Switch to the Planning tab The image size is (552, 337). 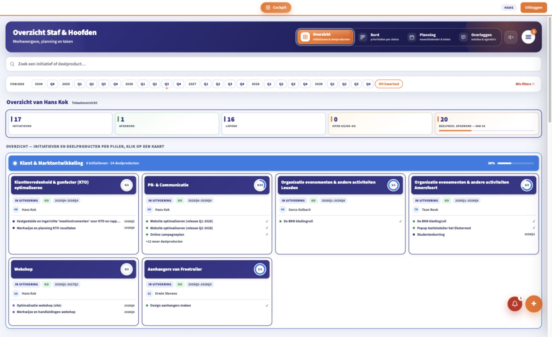coord(429,37)
